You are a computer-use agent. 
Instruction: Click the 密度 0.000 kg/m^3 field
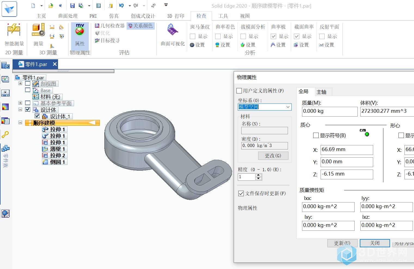(x=264, y=146)
